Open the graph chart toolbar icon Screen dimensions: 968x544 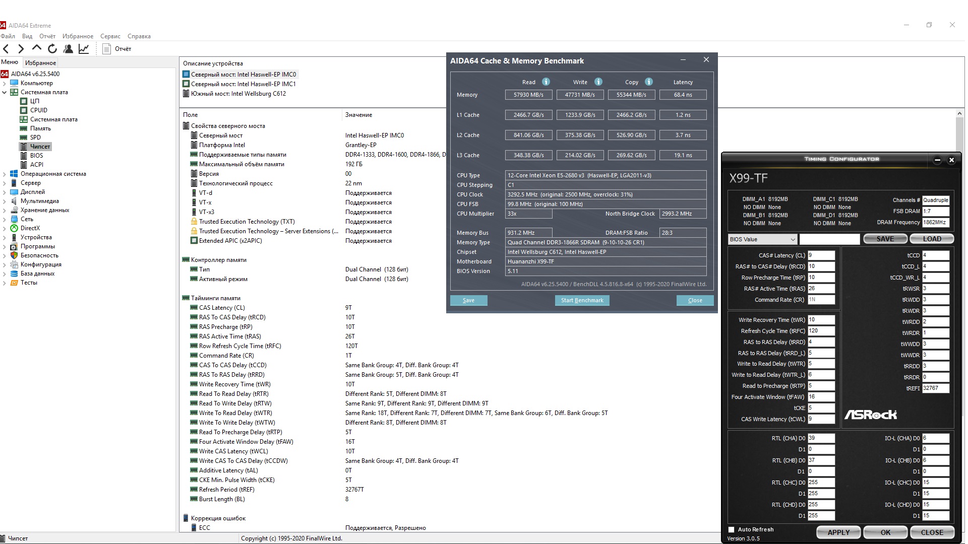click(84, 49)
